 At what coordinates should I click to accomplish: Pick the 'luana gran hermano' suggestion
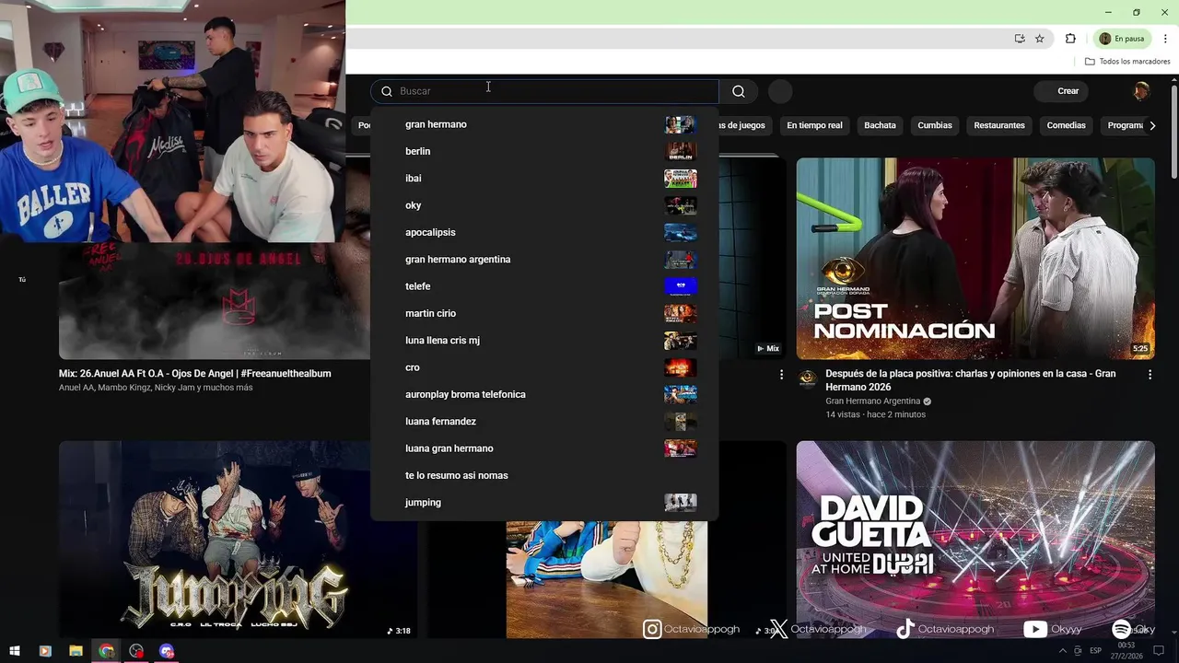click(x=544, y=448)
